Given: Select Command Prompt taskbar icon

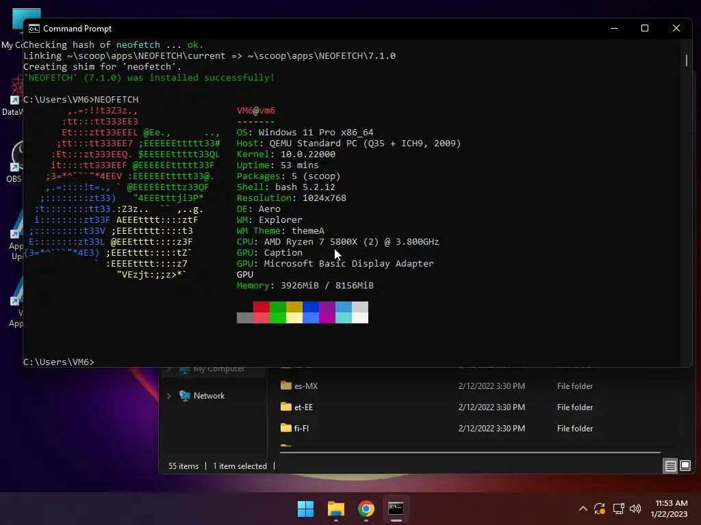Looking at the screenshot, I should (x=396, y=509).
